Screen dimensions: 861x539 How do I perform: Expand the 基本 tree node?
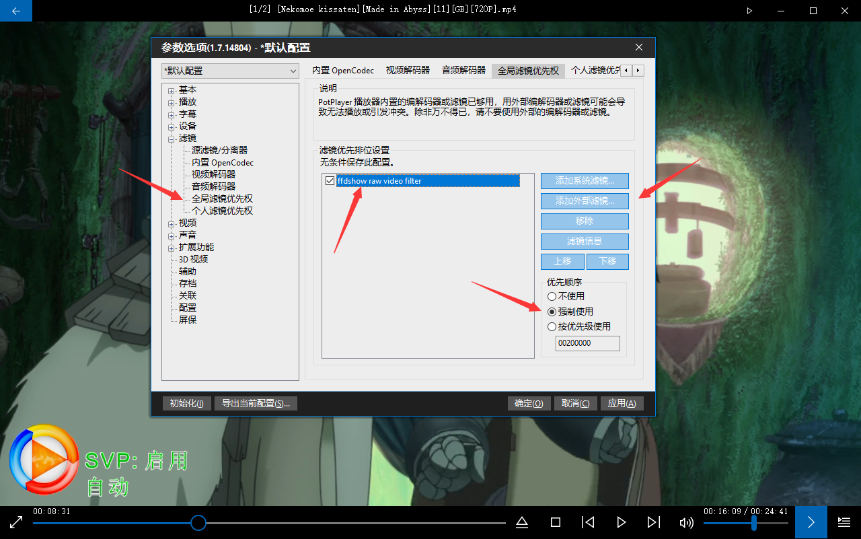click(x=172, y=90)
